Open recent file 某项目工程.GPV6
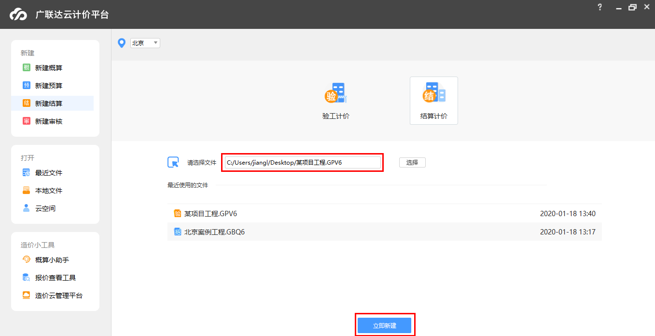The height and width of the screenshot is (336, 655). (x=211, y=214)
